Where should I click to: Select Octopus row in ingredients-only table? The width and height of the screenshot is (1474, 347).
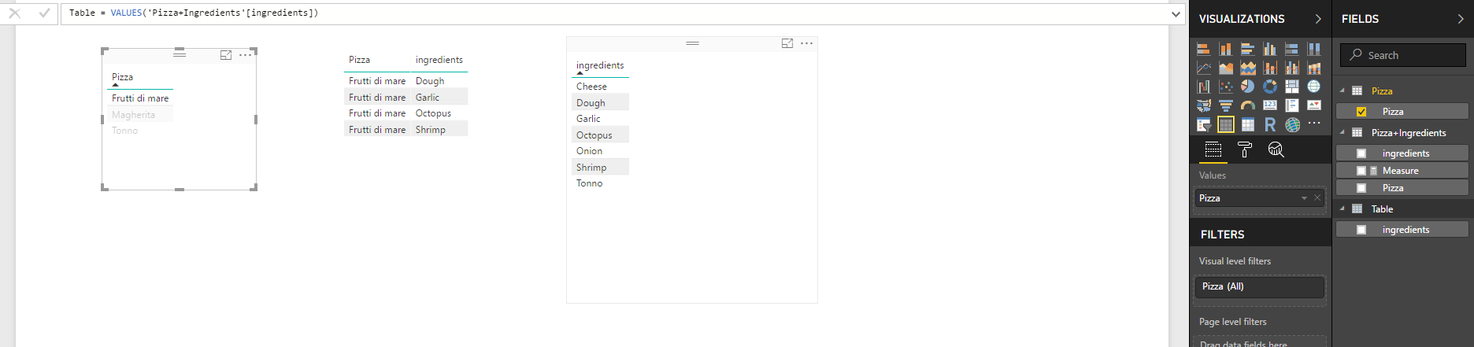point(600,135)
